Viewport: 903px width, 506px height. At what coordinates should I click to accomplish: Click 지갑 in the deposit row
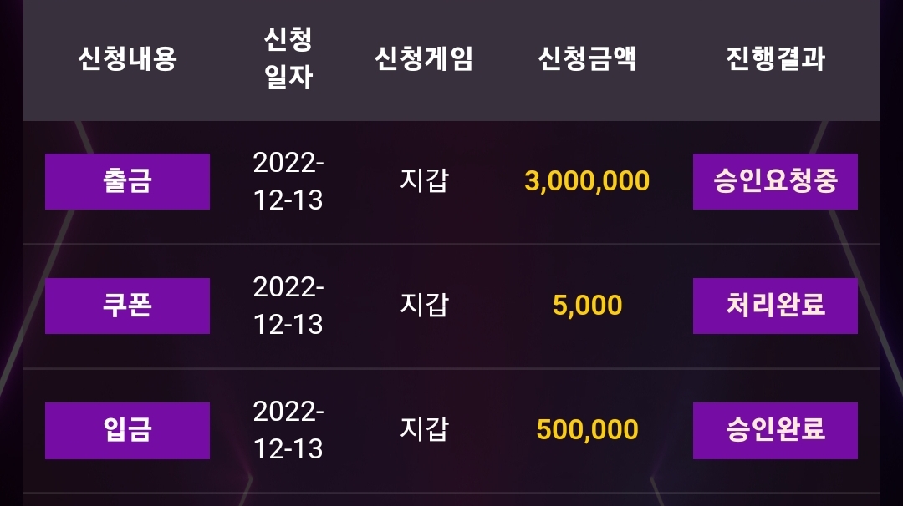pyautogui.click(x=424, y=429)
